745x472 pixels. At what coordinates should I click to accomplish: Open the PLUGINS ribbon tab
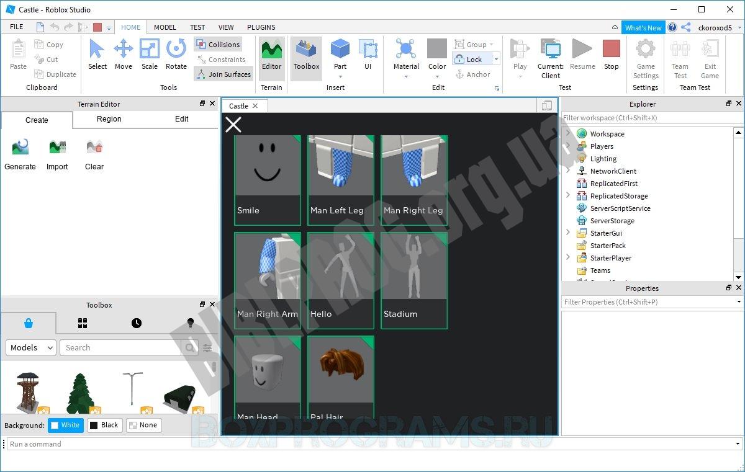(261, 27)
